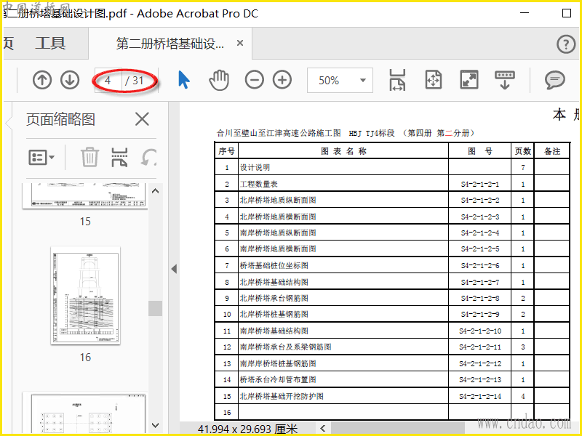Click drawing number S4-2-1-2-14
Viewport: 582px width, 436px height.
(x=480, y=396)
